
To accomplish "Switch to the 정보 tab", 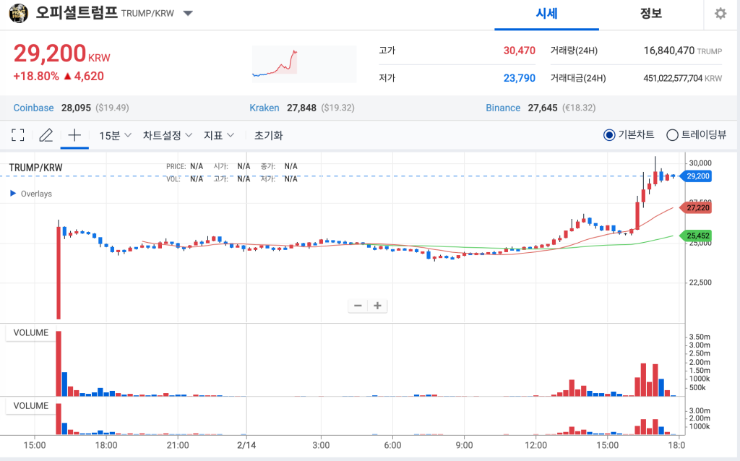I will (650, 14).
